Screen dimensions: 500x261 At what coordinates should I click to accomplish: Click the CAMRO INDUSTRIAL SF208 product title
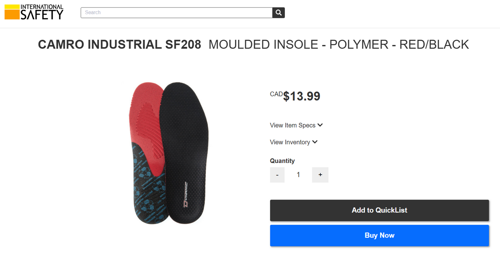[x=119, y=44]
